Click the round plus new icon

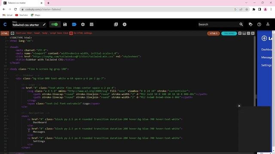click(125, 24)
